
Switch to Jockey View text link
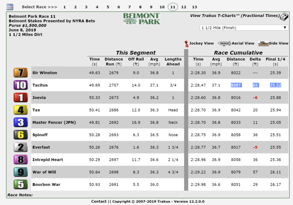tap(201, 43)
